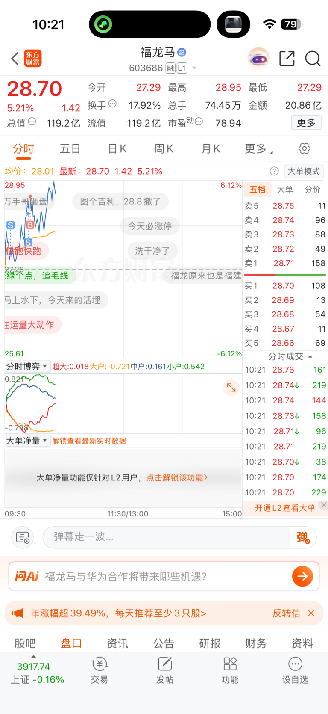Send barrage with the 弹 icon
The width and height of the screenshot is (328, 714).
pos(303,537)
